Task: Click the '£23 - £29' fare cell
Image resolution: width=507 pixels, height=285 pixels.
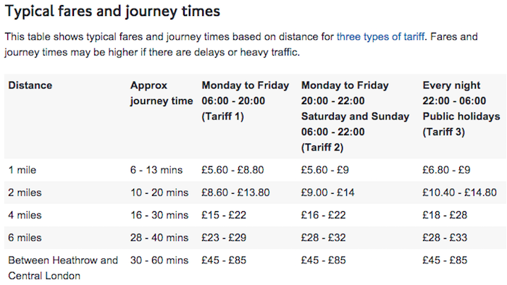Action: pyautogui.click(x=224, y=237)
